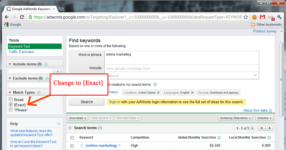The height and width of the screenshot is (150, 286).
Task: Select the Google AdWords browser tab
Action: point(31,9)
